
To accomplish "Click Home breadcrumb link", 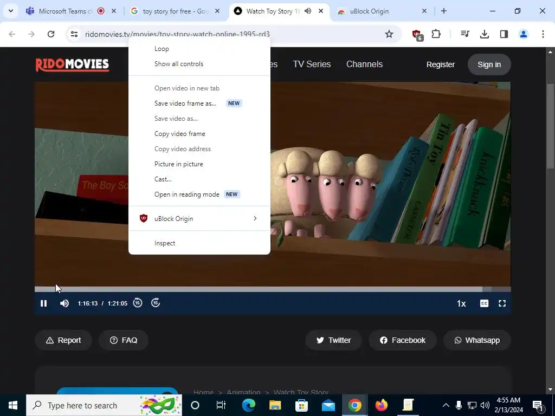I will coord(204,392).
